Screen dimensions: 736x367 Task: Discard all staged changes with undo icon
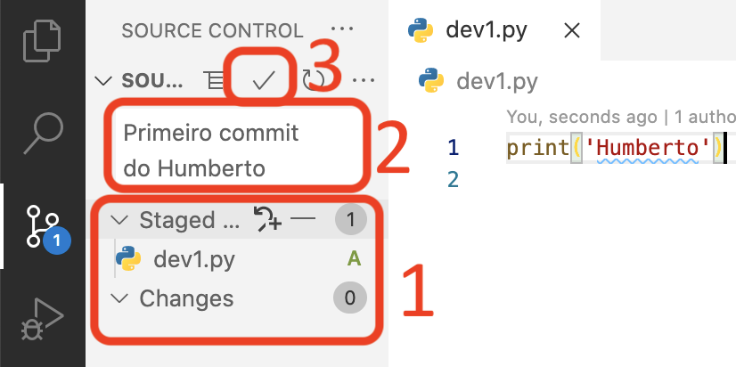click(267, 219)
